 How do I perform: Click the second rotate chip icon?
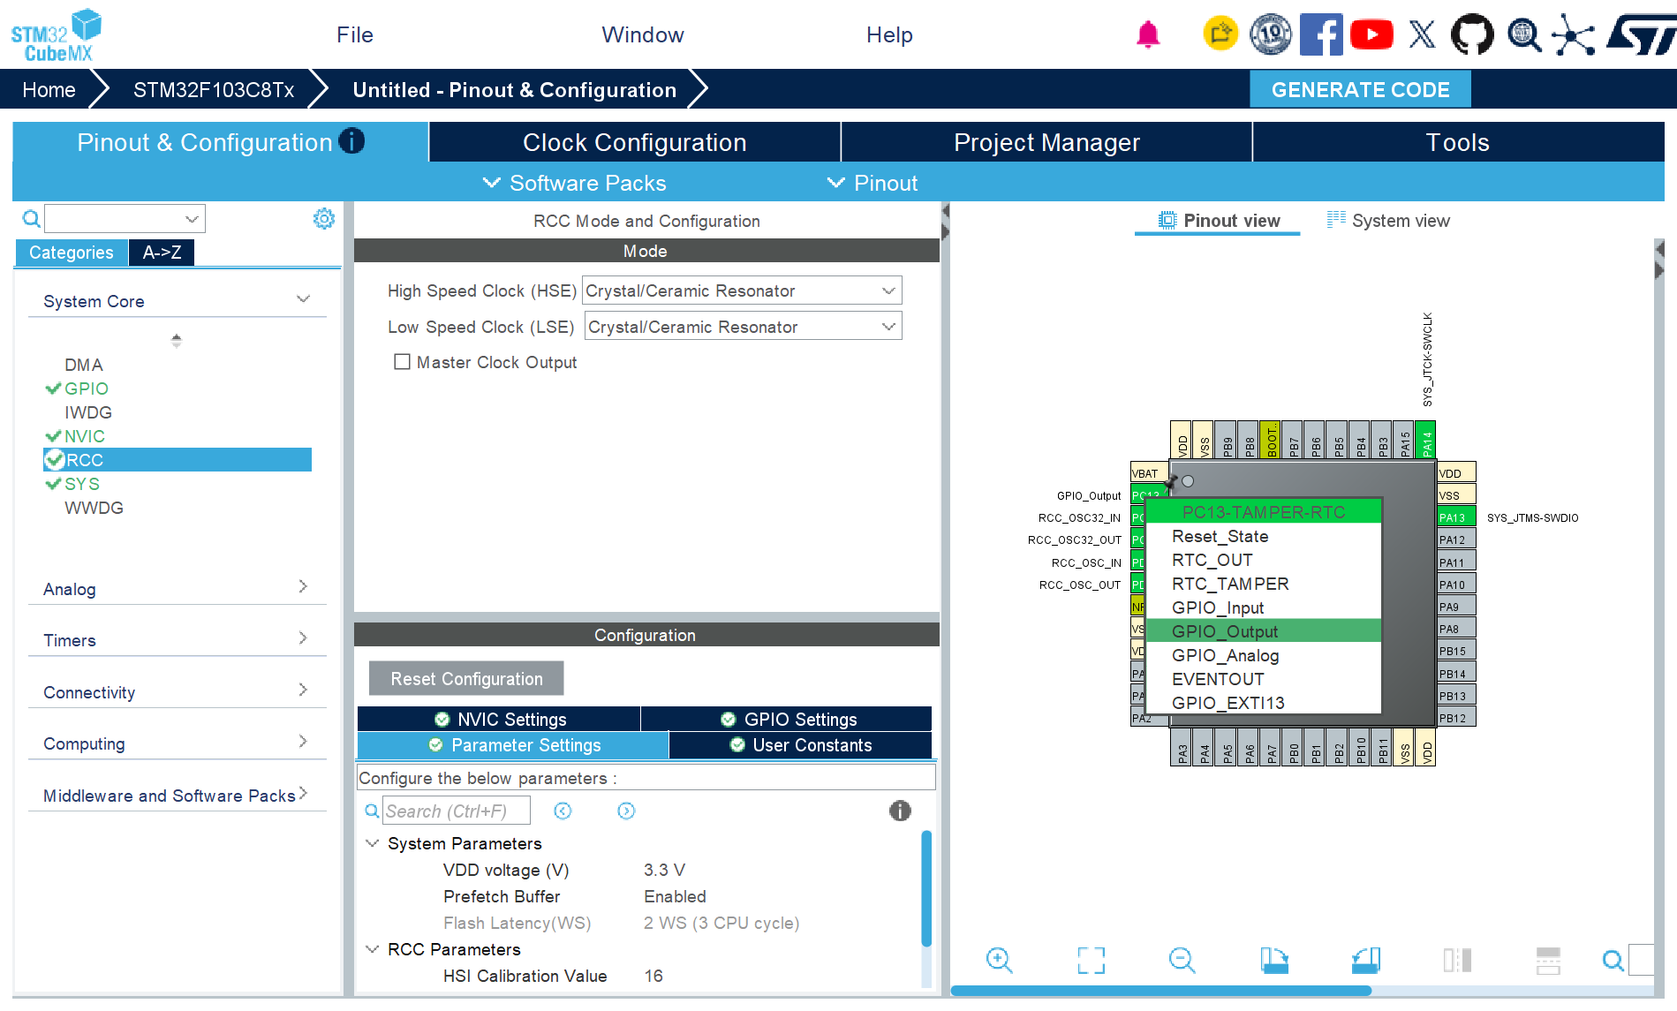click(1366, 960)
